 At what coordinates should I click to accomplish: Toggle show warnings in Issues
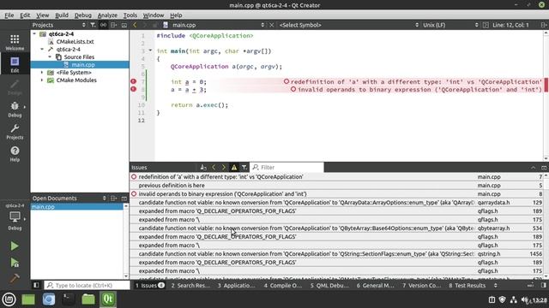pos(234,168)
